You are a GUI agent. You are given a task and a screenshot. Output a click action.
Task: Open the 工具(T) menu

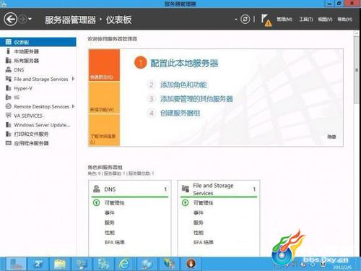pos(305,20)
